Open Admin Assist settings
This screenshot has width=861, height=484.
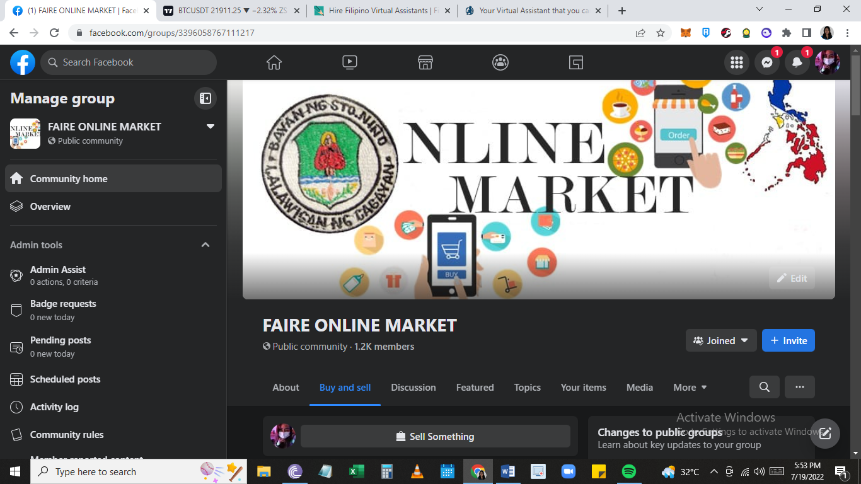click(x=113, y=275)
